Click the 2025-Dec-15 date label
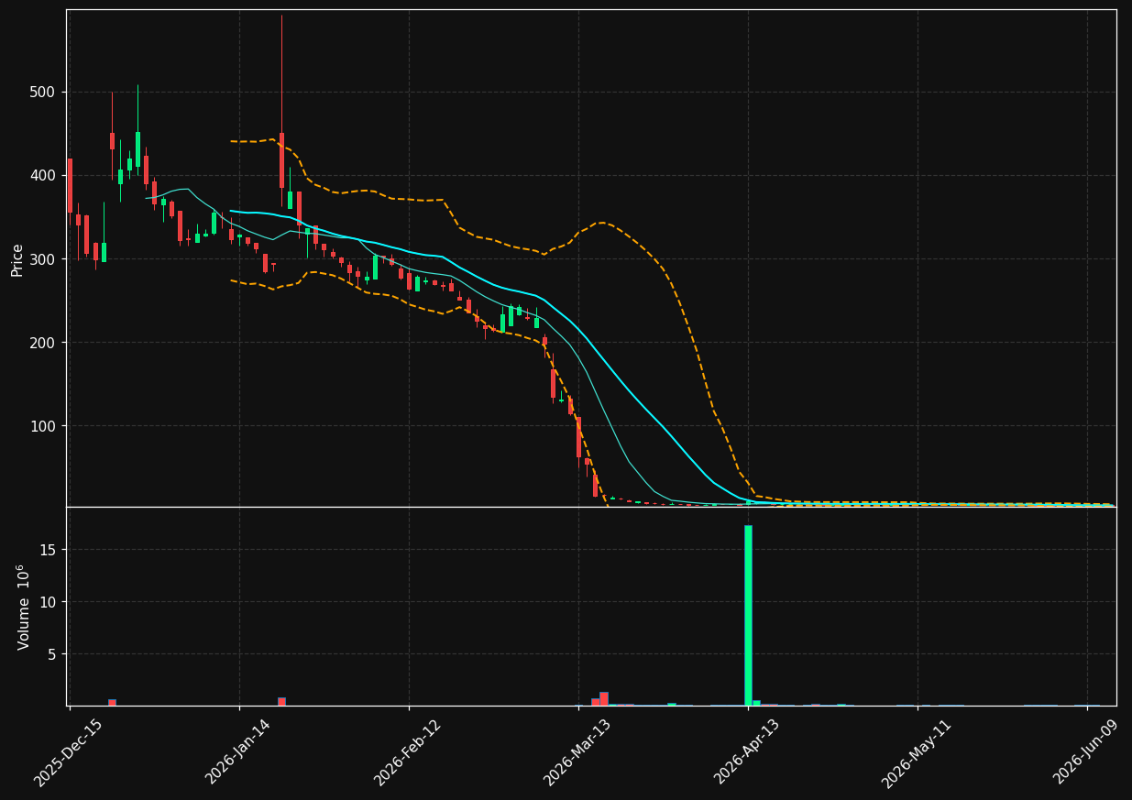This screenshot has width=1132, height=800. 69,752
